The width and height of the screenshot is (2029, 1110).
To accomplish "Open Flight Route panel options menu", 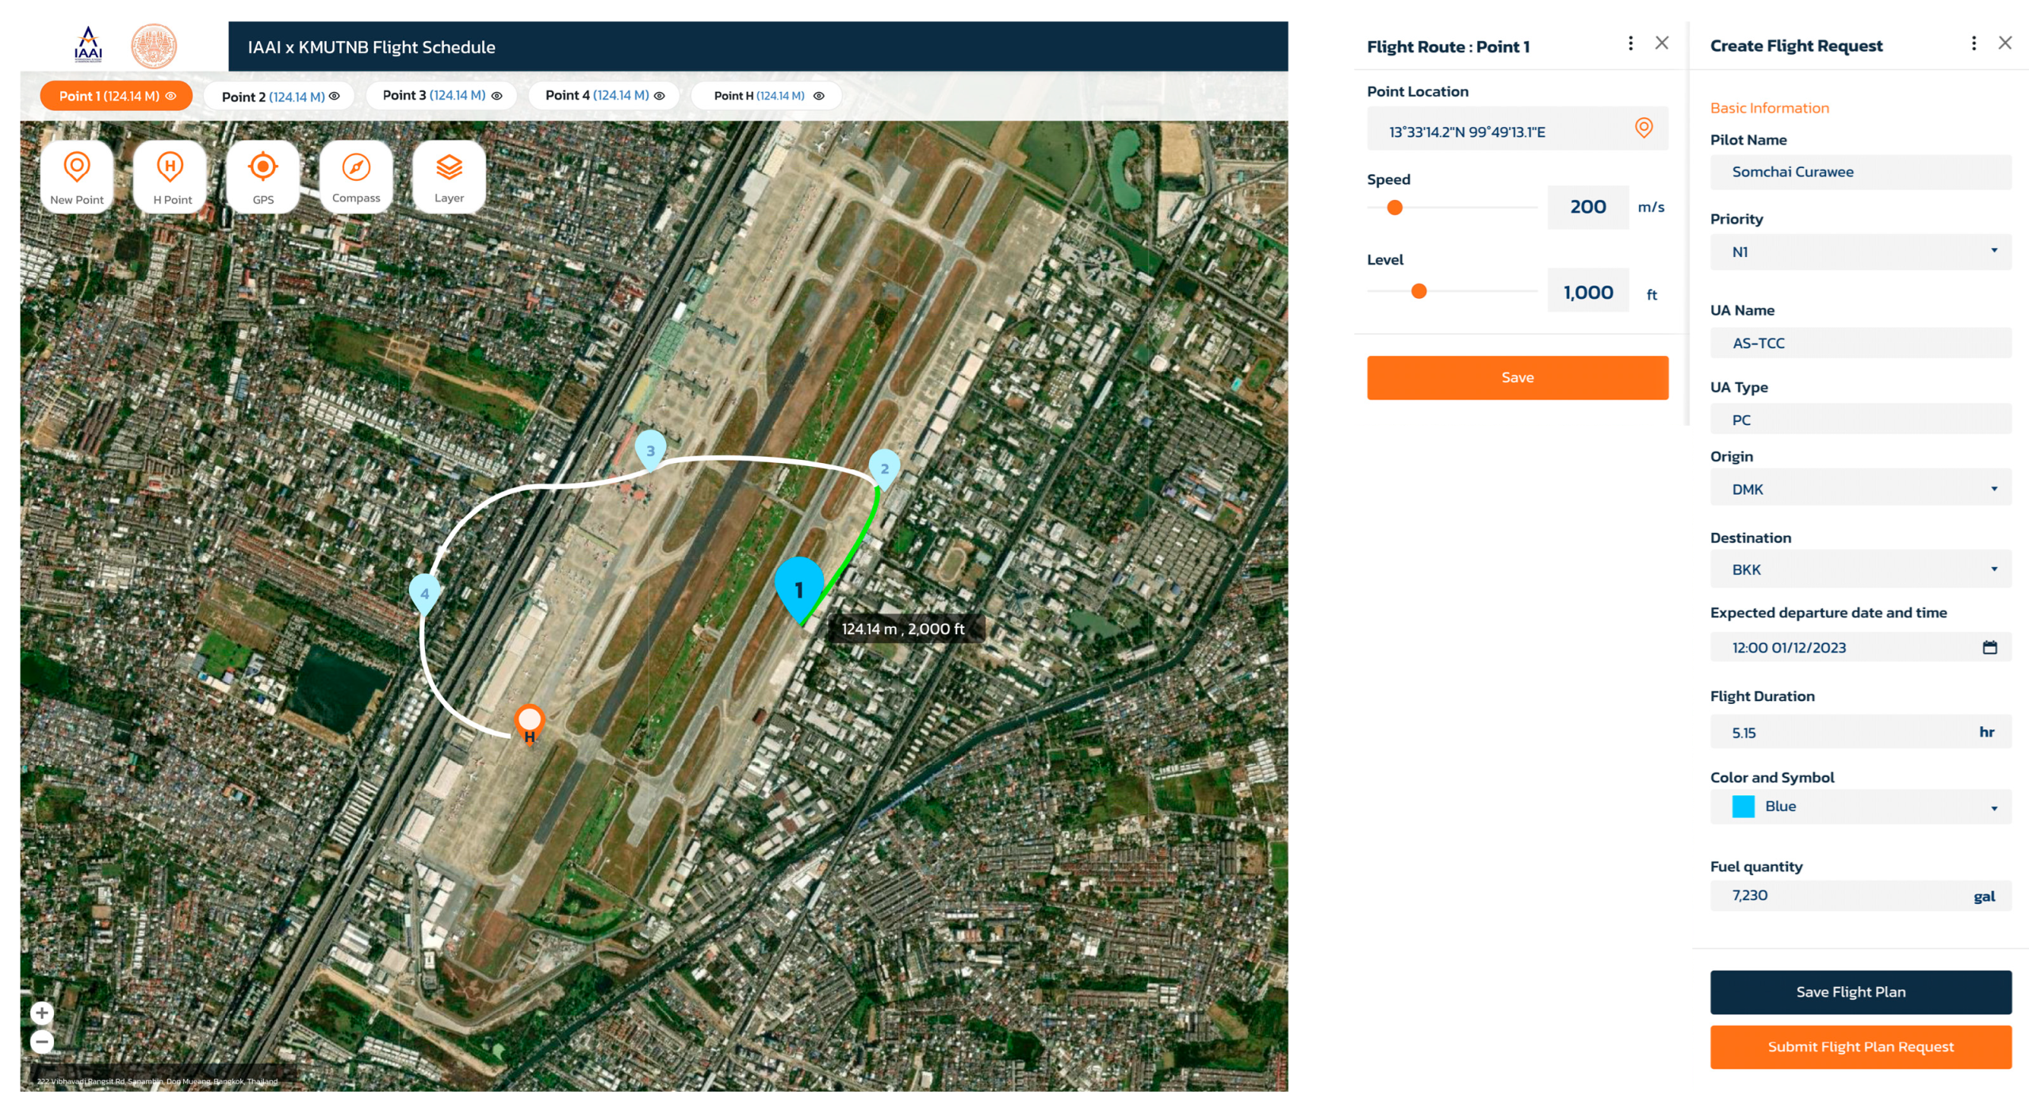I will pyautogui.click(x=1630, y=44).
